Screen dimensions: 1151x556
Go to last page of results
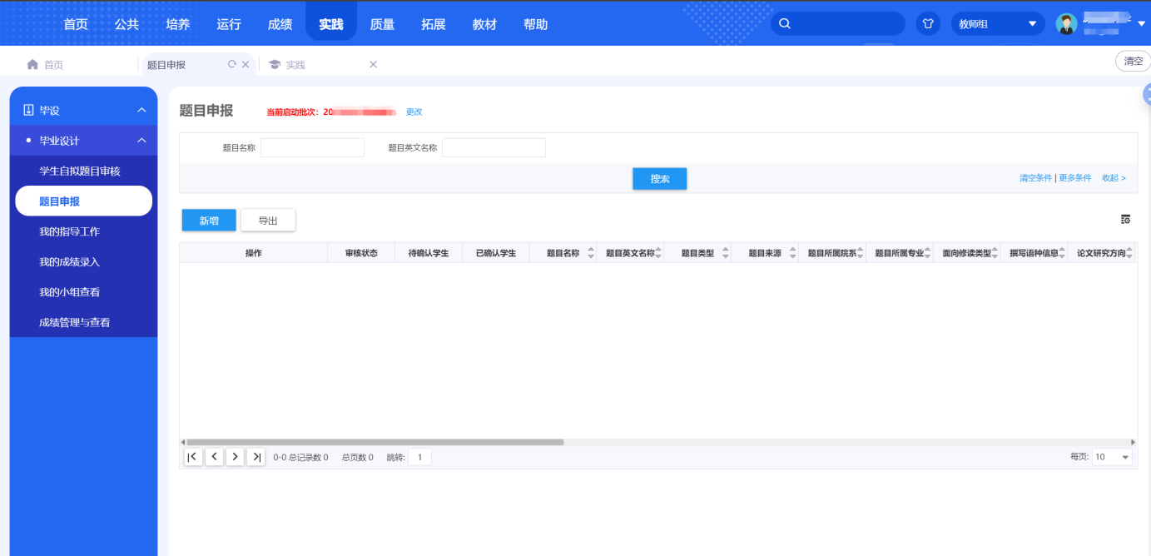pos(256,457)
